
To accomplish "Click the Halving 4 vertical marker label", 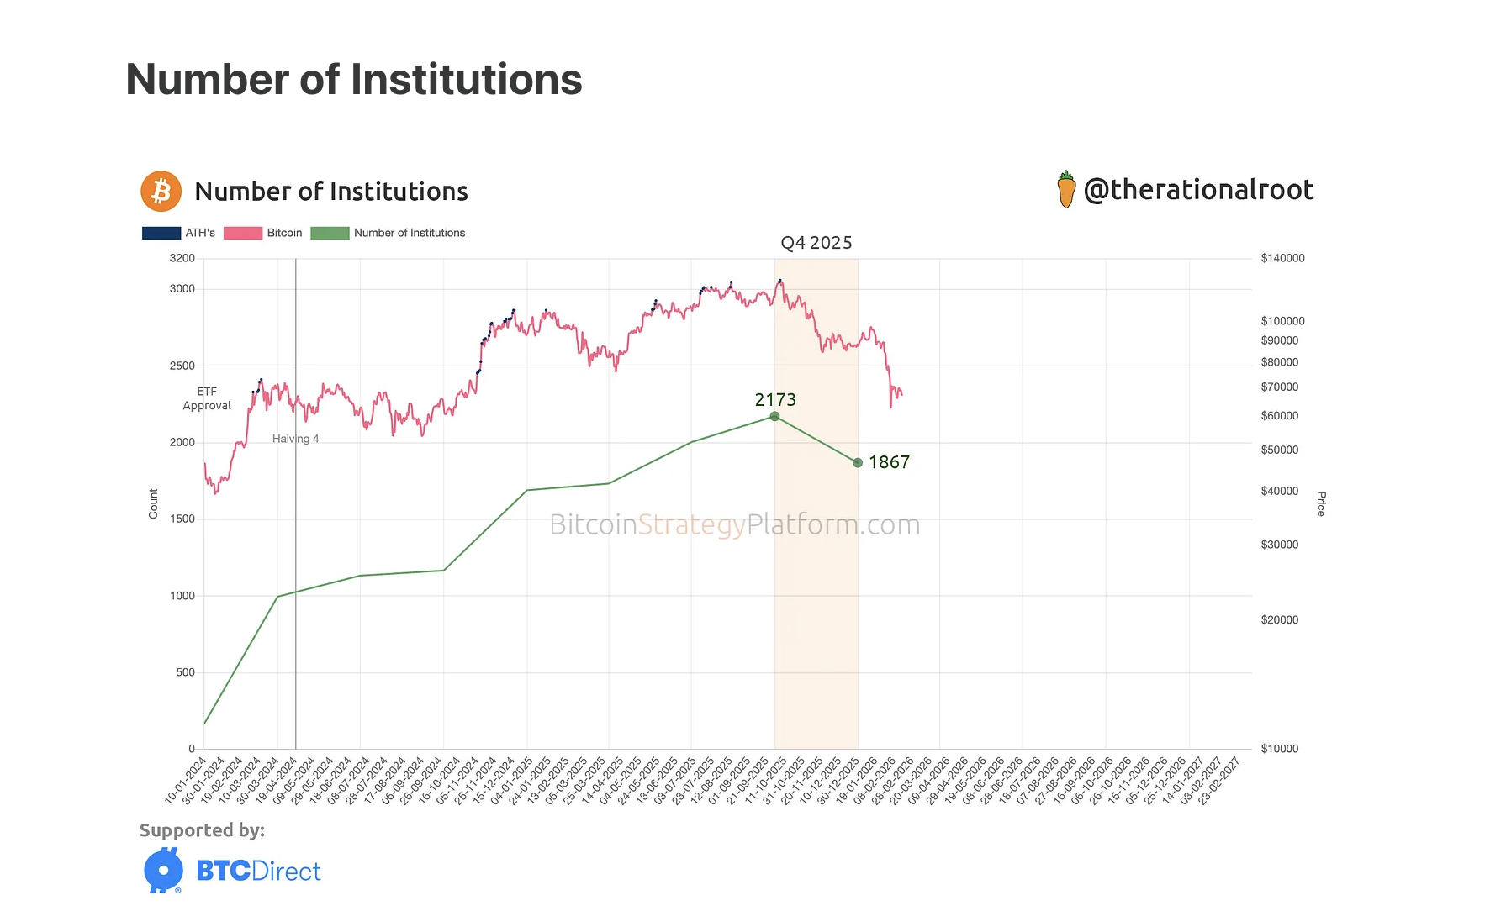I will [295, 439].
